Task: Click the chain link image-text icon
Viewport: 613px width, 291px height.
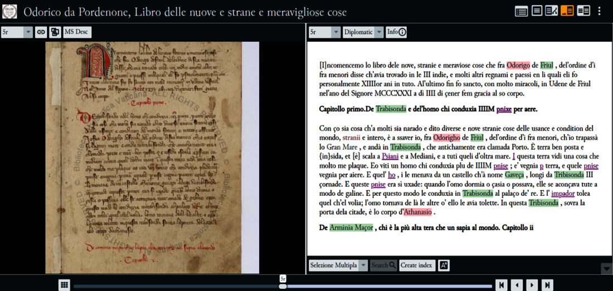Action: click(41, 32)
